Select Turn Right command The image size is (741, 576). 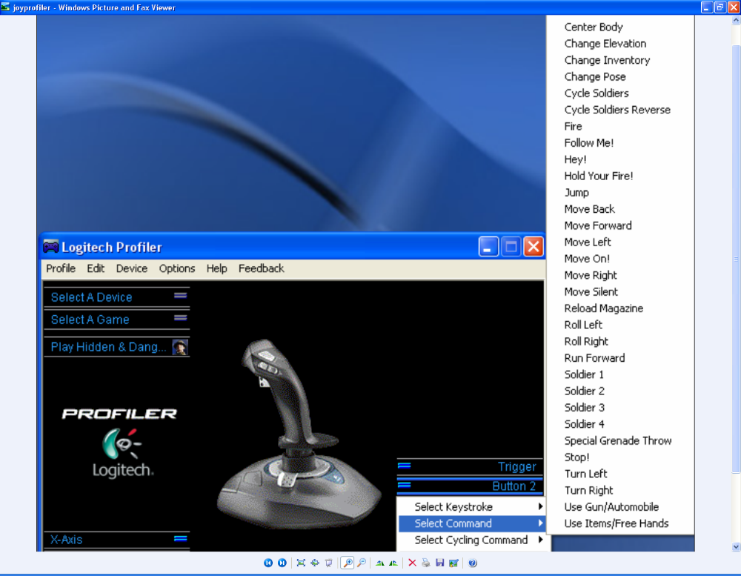point(620,491)
